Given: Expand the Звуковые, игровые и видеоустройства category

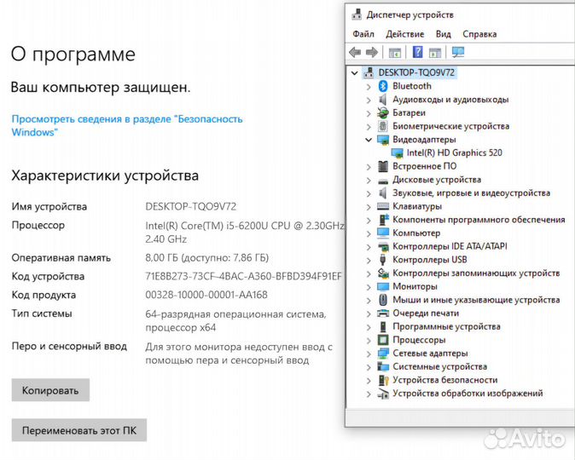Looking at the screenshot, I should [369, 193].
